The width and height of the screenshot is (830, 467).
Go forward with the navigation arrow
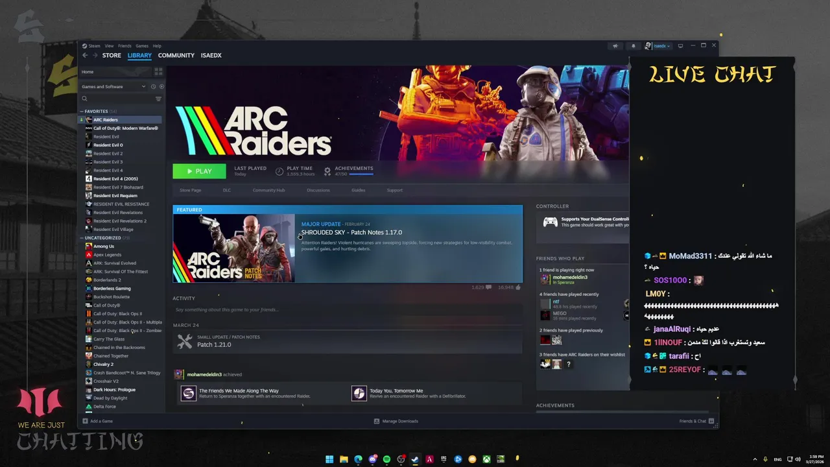click(95, 55)
